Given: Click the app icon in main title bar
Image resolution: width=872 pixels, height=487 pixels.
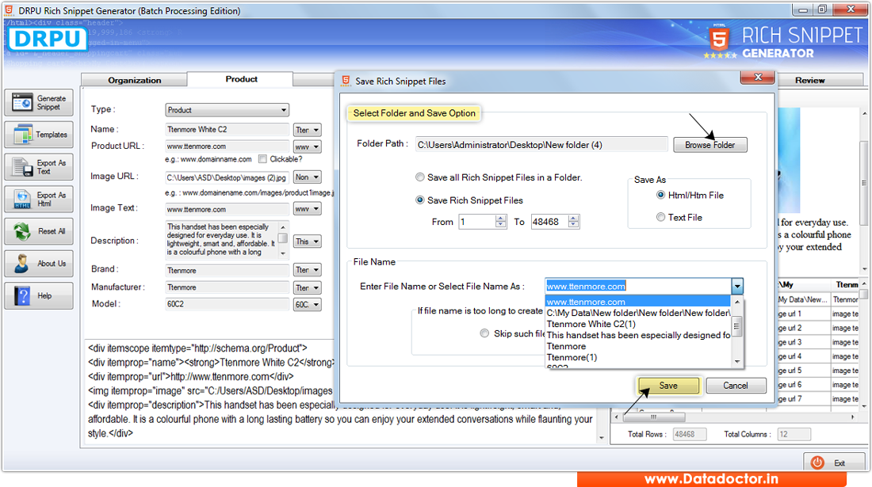Looking at the screenshot, I should (x=9, y=10).
